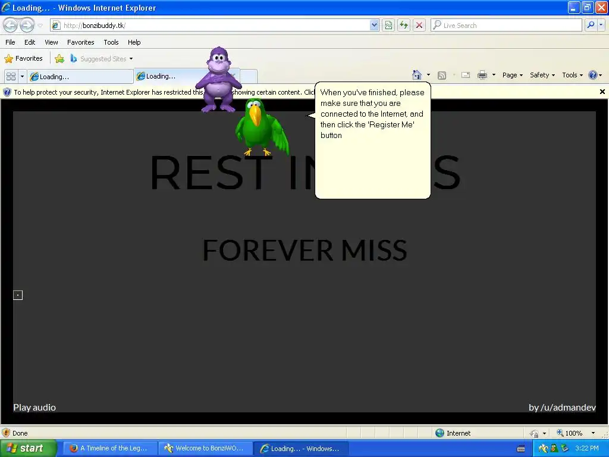This screenshot has height=457, width=609.
Task: Click the first agent system tray icon
Action: 543,449
